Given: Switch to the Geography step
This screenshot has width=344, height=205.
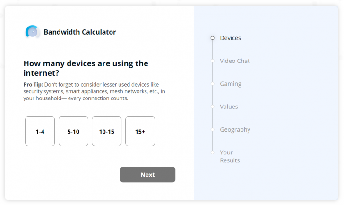Looking at the screenshot, I should (235, 130).
